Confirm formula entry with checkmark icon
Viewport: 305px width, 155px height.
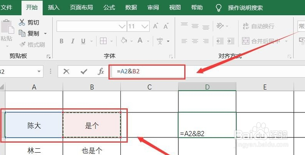coord(84,72)
